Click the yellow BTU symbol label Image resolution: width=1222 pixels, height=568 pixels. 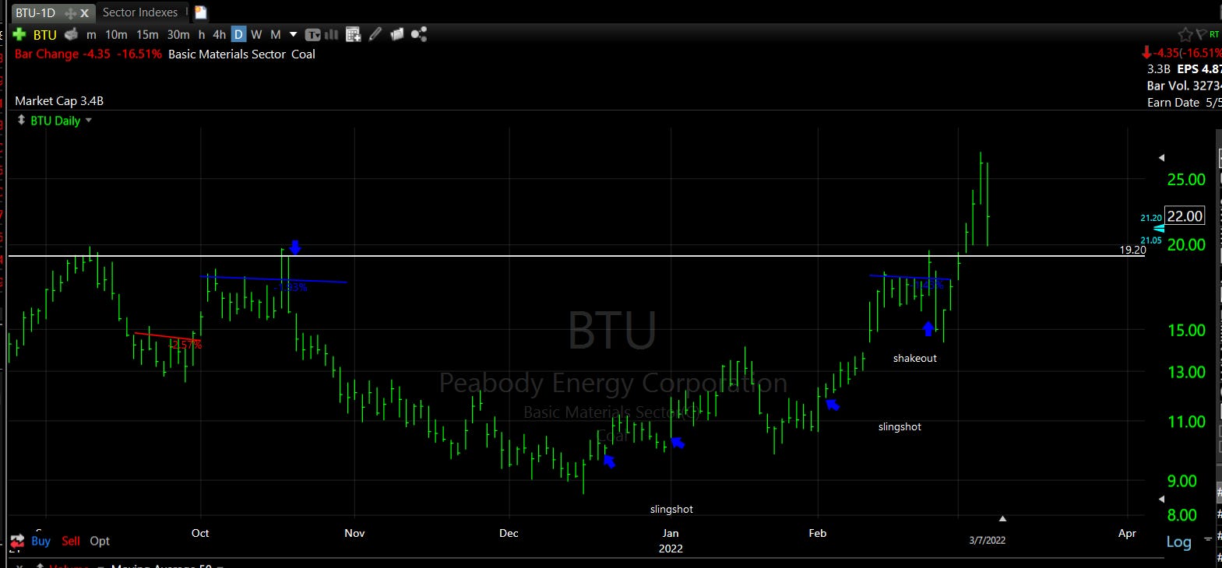click(45, 34)
